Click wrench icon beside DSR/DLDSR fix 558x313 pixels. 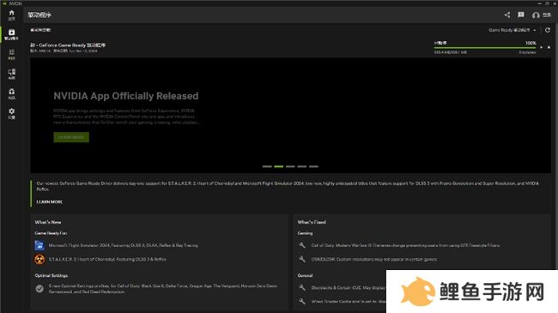[x=302, y=259]
